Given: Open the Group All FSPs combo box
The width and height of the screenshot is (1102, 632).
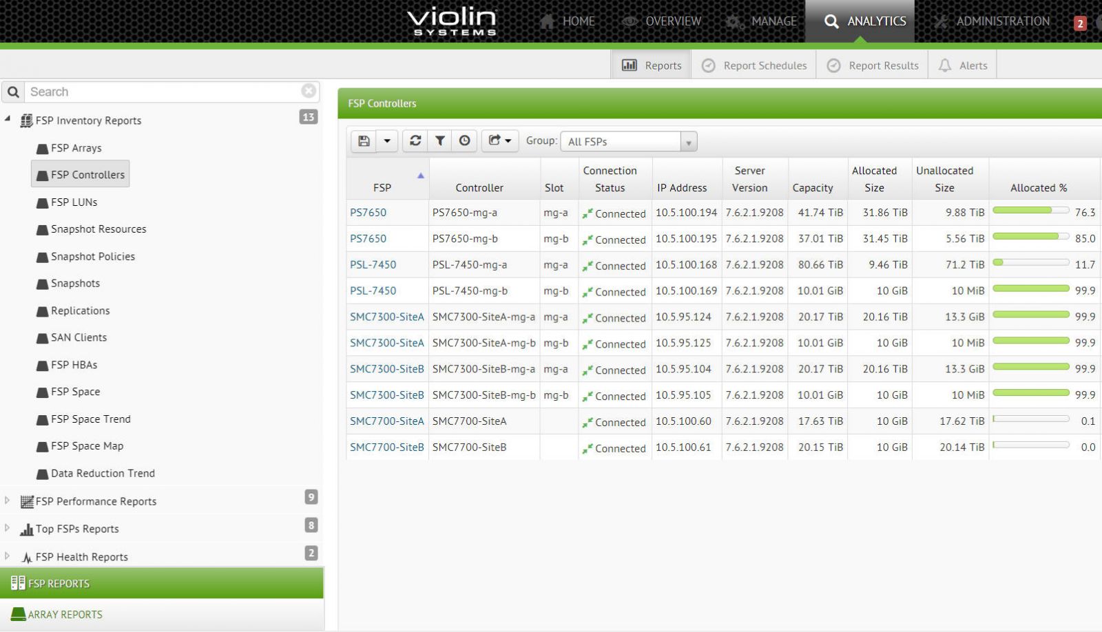Looking at the screenshot, I should tap(628, 142).
